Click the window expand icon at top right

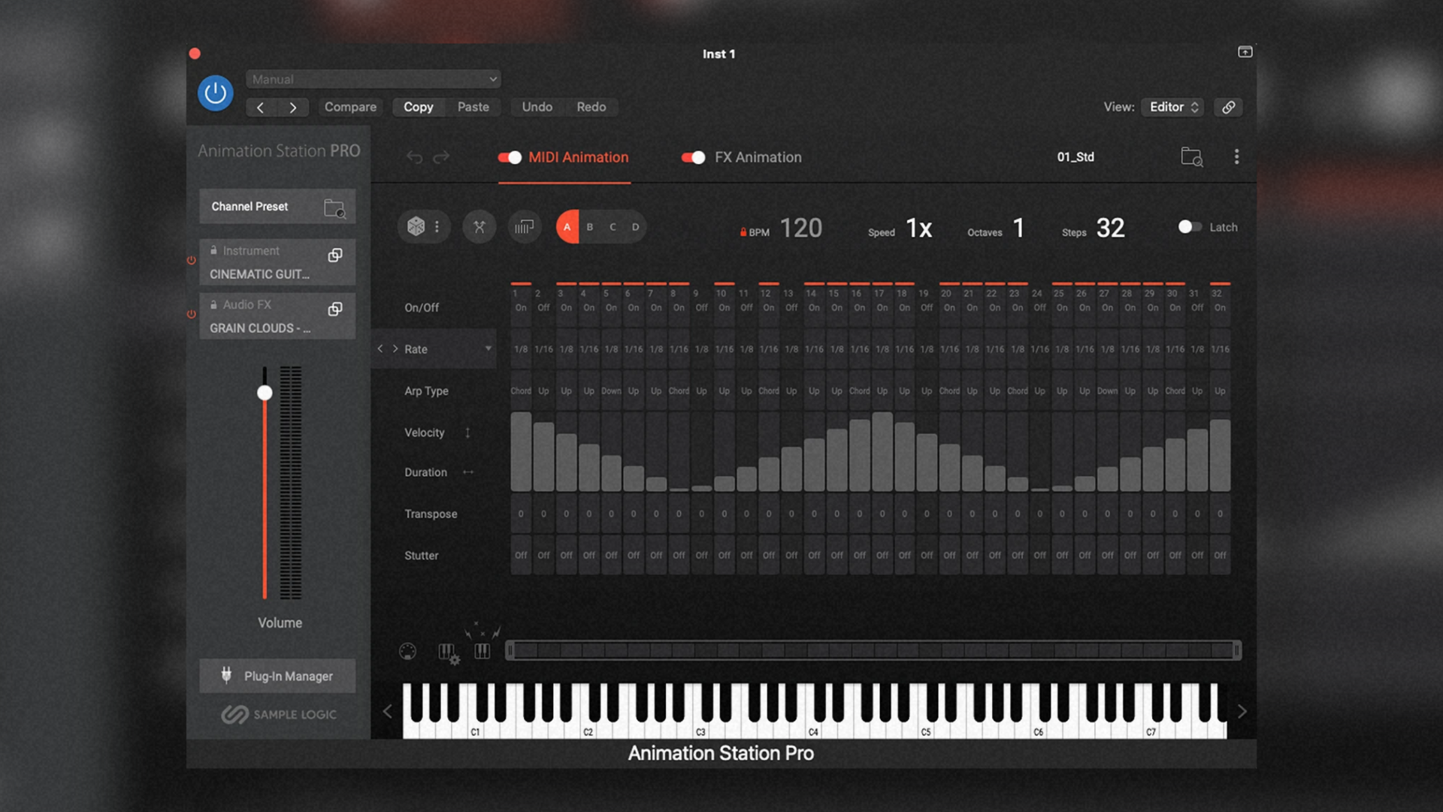click(x=1245, y=52)
